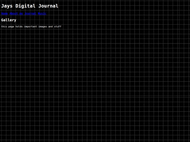190x142 pixels.
Task: Open the Home navigation link
Action: click(x=5, y=14)
